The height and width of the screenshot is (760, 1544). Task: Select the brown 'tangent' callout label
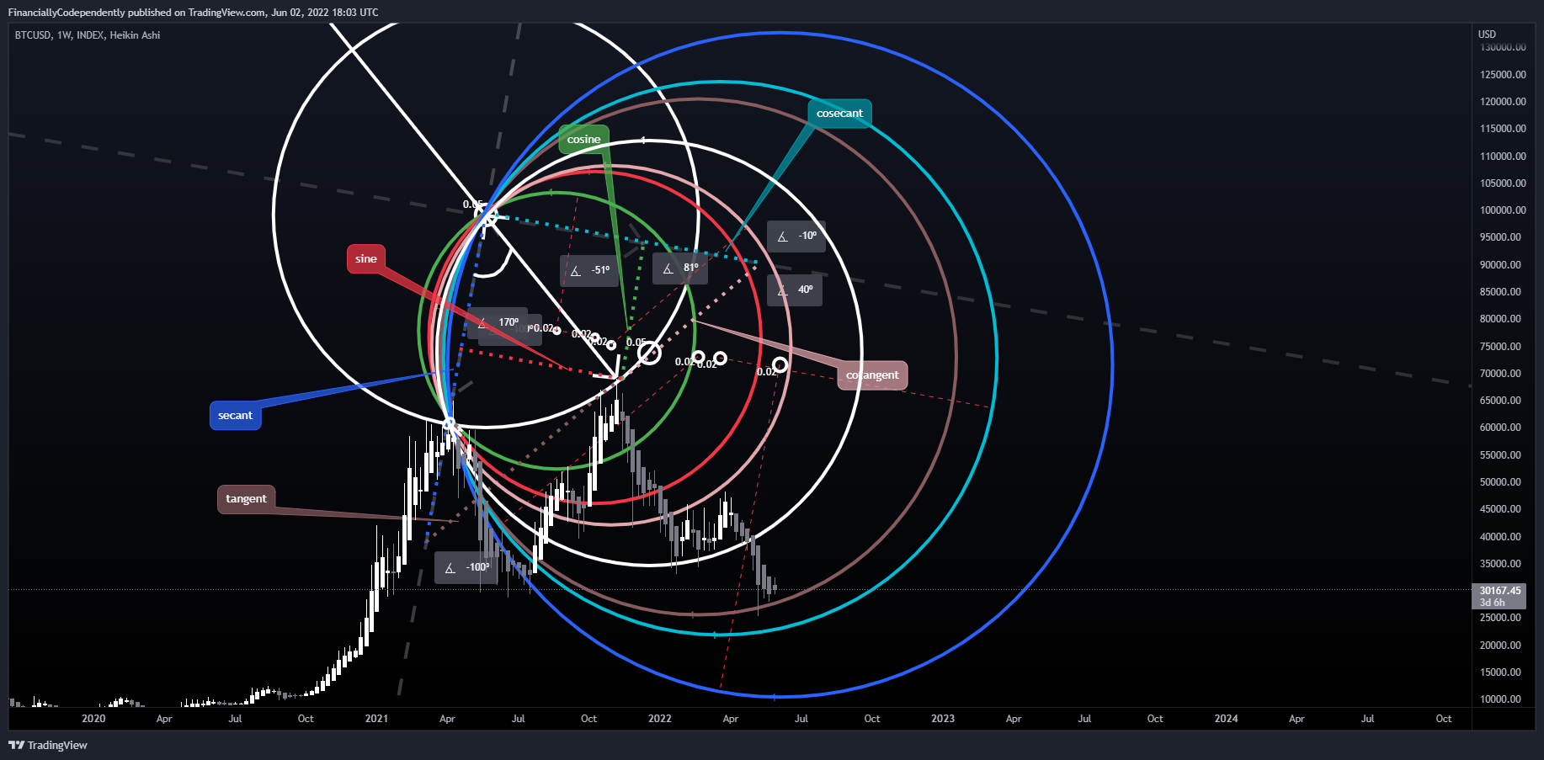246,499
